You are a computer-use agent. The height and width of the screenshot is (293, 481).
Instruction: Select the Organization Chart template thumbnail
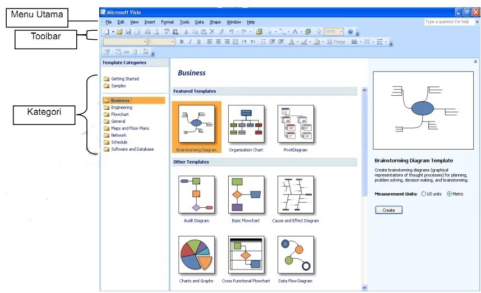coord(246,124)
